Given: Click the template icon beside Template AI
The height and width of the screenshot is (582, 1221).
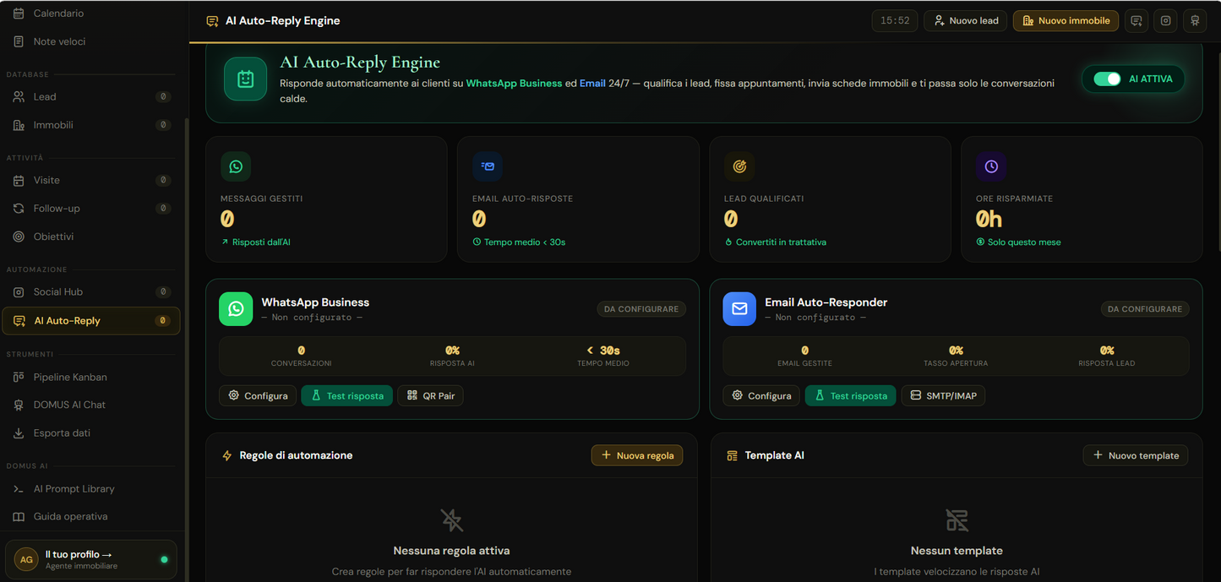Looking at the screenshot, I should [x=732, y=456].
